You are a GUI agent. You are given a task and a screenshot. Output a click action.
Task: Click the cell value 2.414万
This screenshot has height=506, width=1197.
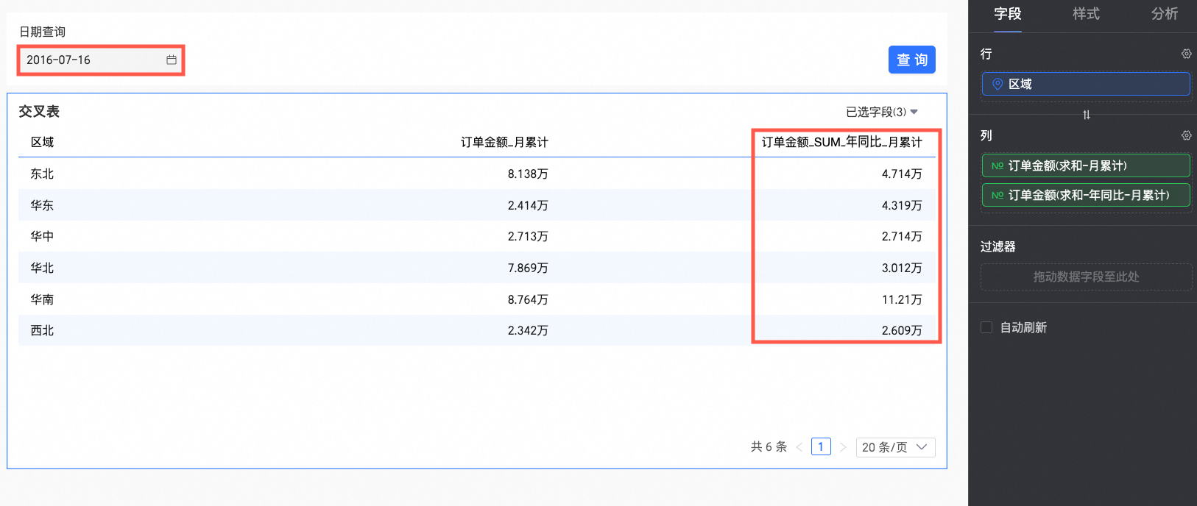coord(528,205)
